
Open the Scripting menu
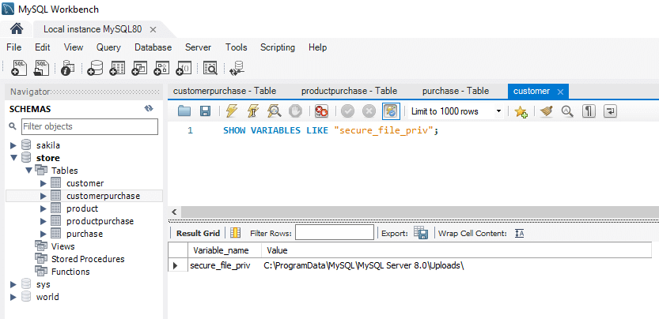point(278,47)
